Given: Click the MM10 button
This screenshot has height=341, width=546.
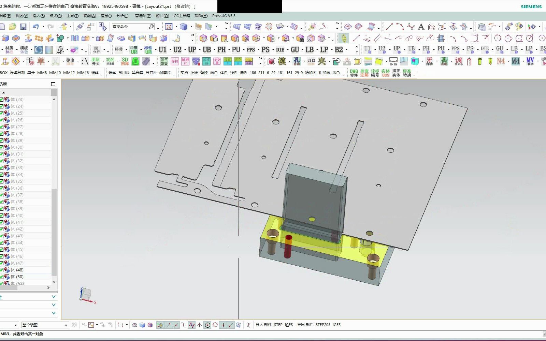Looking at the screenshot, I should click(55, 73).
